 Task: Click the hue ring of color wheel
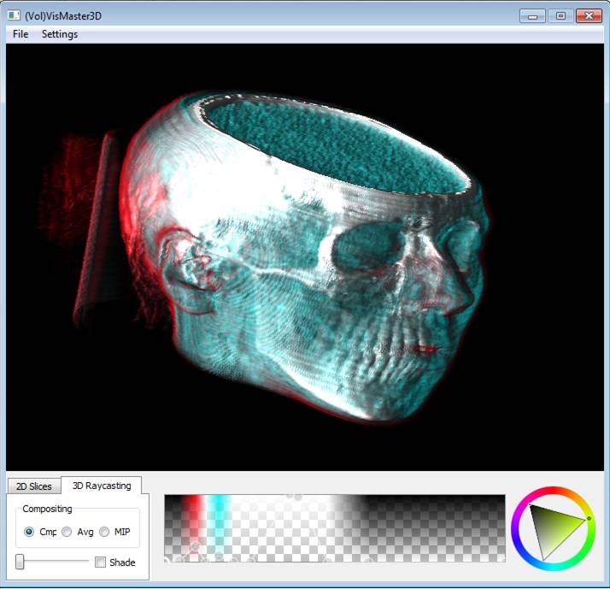click(x=553, y=492)
